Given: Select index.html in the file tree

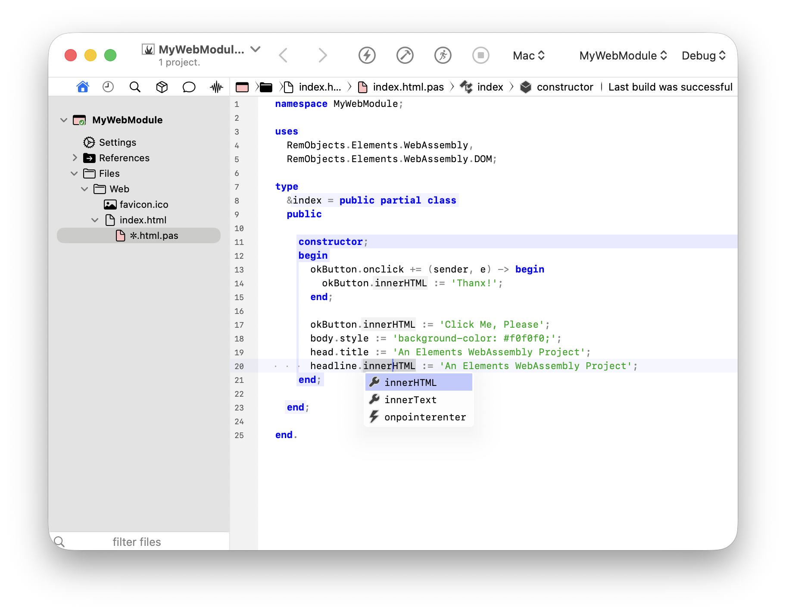Looking at the screenshot, I should 136,220.
